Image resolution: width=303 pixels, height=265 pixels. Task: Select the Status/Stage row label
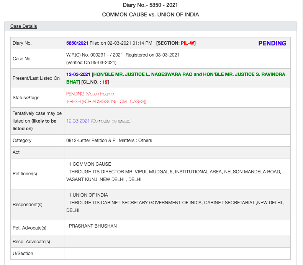[26, 98]
